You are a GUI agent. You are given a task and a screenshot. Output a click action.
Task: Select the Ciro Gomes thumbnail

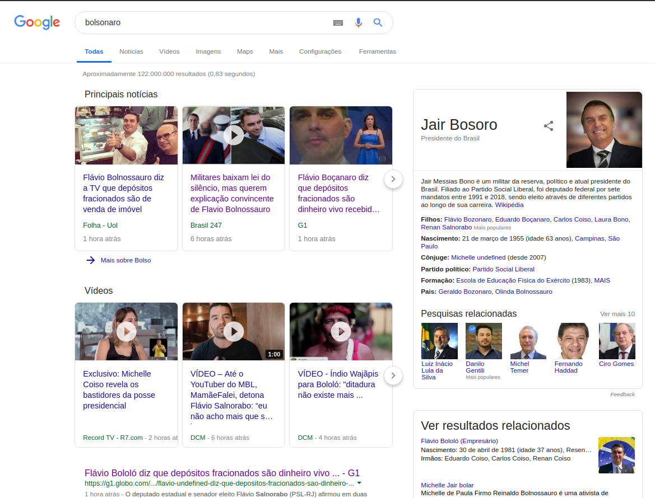click(x=617, y=341)
